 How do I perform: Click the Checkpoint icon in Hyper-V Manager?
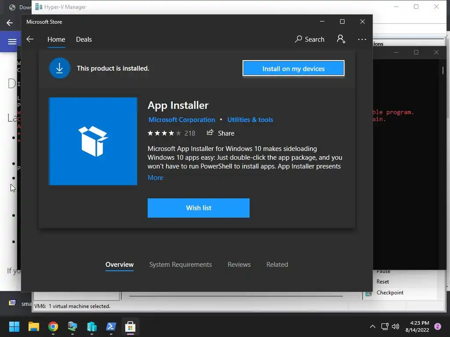point(369,294)
